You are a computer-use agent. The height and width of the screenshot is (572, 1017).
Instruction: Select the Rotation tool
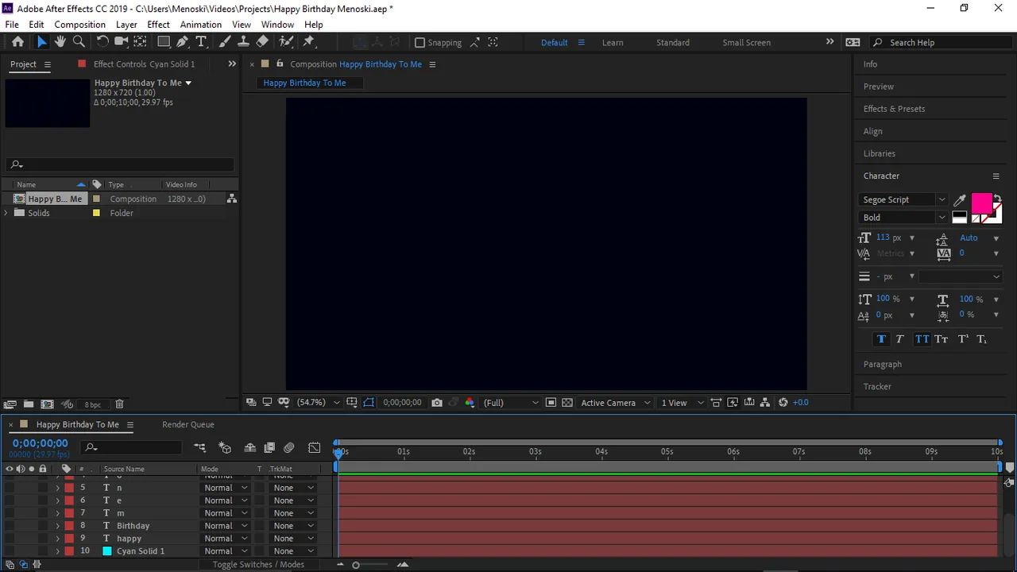pyautogui.click(x=102, y=42)
